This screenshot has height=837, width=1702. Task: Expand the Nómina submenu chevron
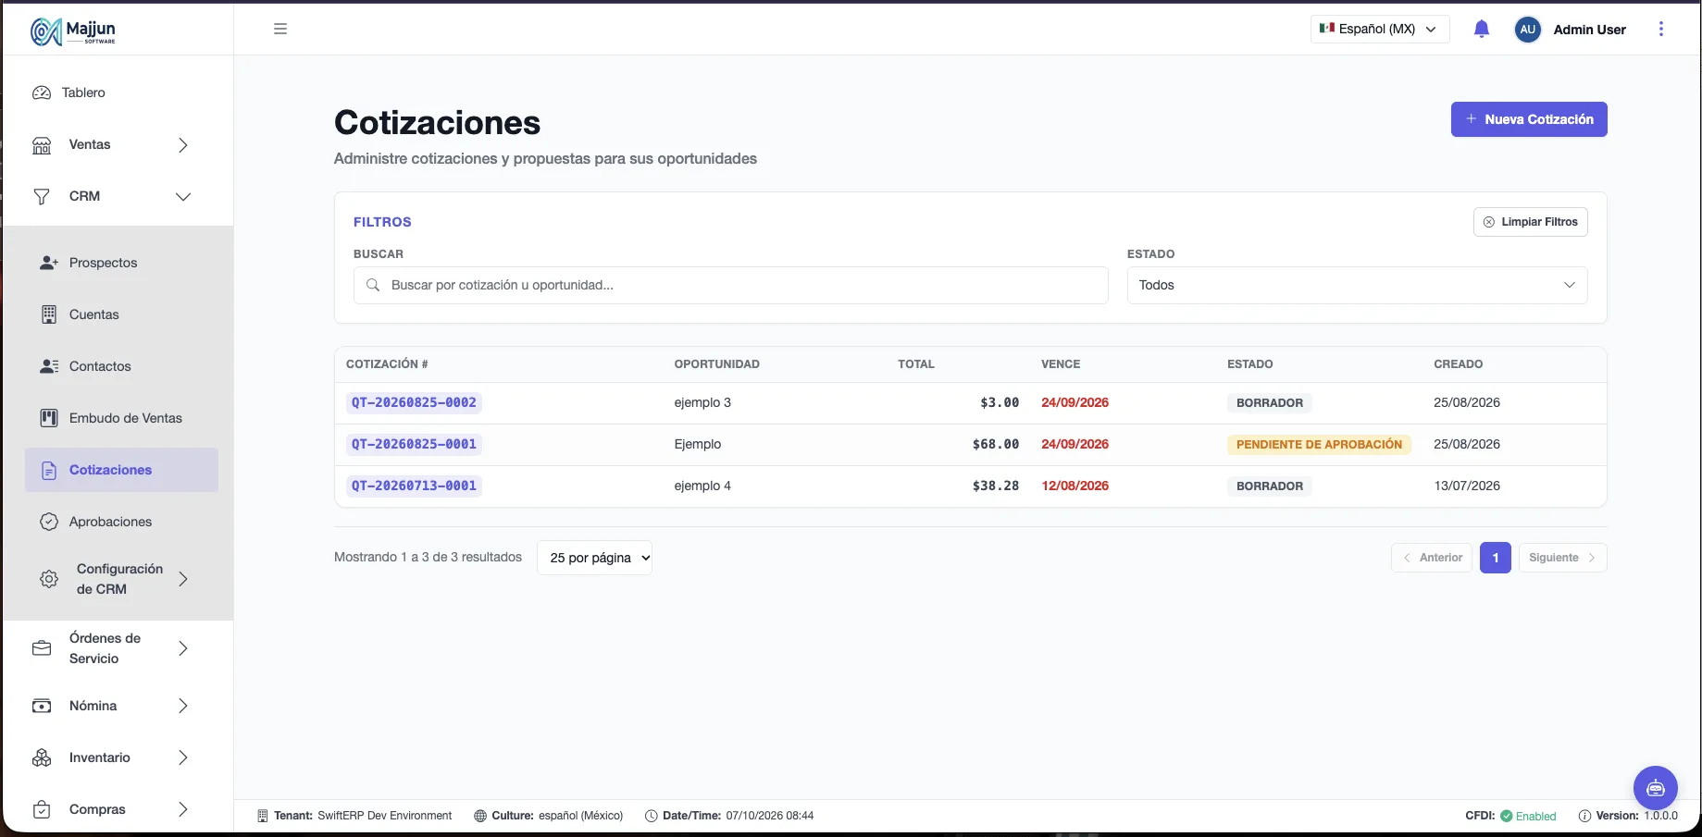point(183,706)
